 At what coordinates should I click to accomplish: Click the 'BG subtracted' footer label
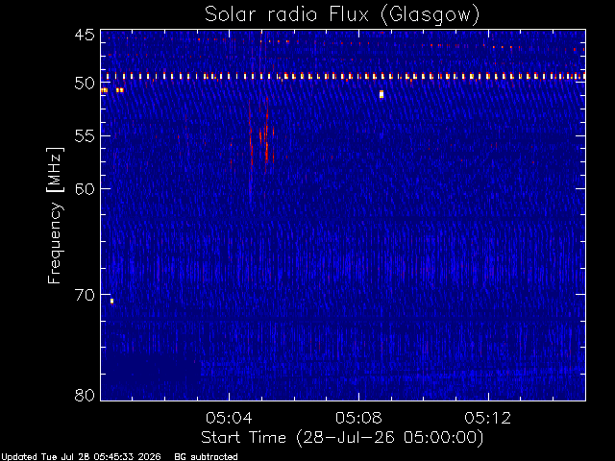(x=206, y=457)
